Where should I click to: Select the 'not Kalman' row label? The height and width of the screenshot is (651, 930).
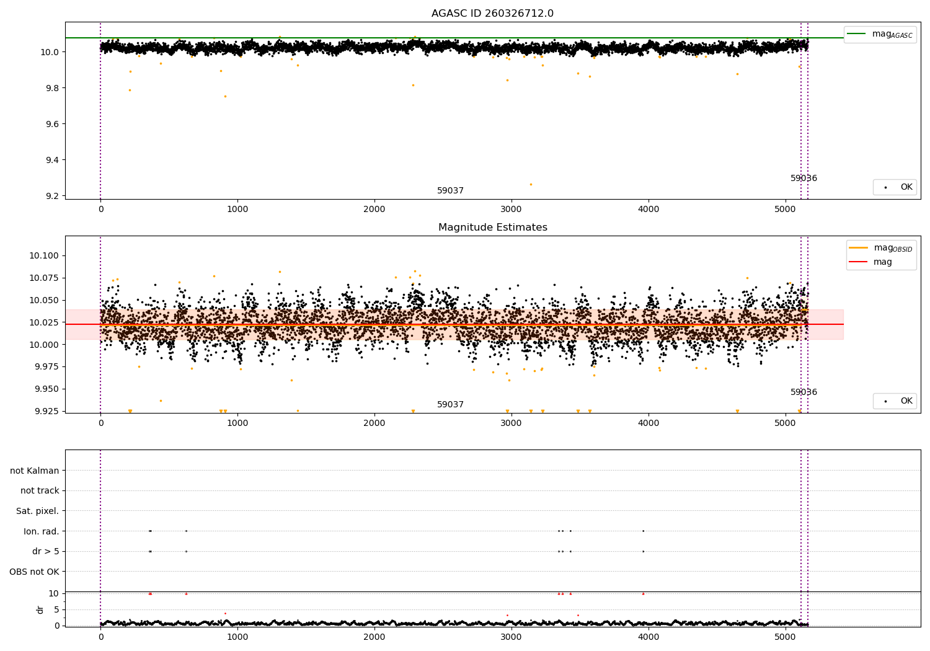(35, 471)
